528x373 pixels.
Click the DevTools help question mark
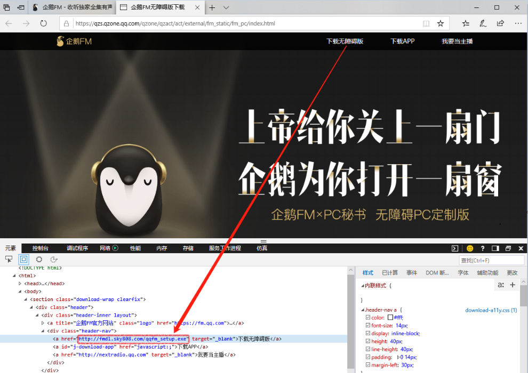tap(483, 248)
